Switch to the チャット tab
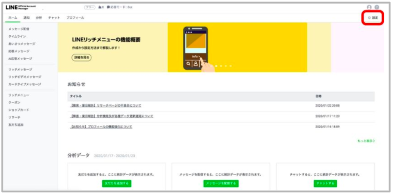This screenshot has height=194, width=393. [54, 18]
